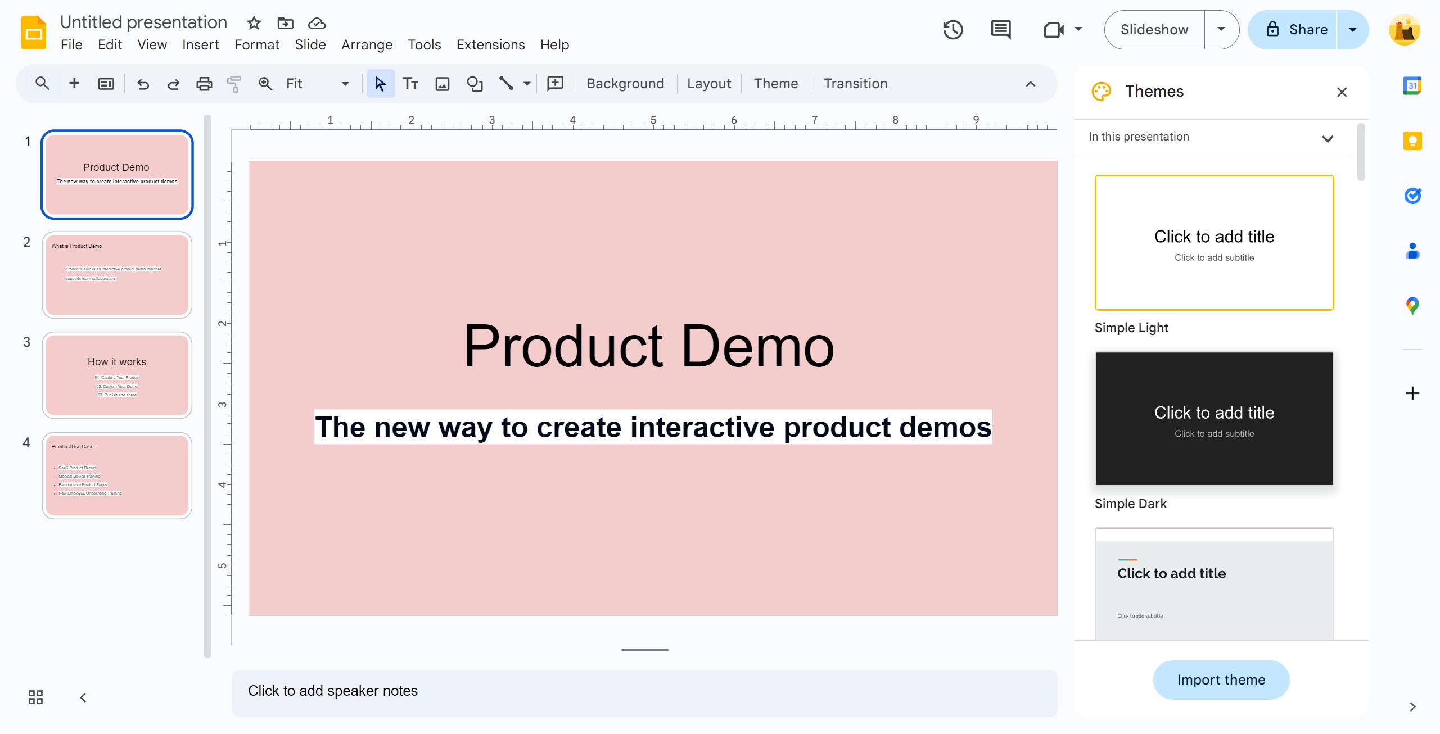Image resolution: width=1440 pixels, height=734 pixels.
Task: Star the Untitled presentation
Action: tap(254, 23)
